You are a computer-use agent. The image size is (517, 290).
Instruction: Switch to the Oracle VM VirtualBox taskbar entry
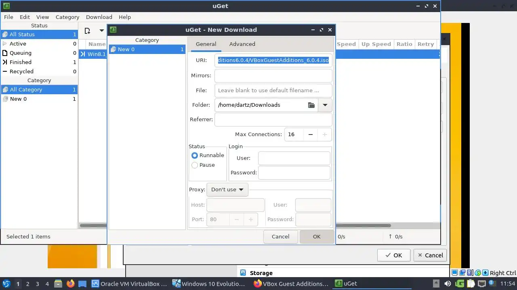coord(129,284)
